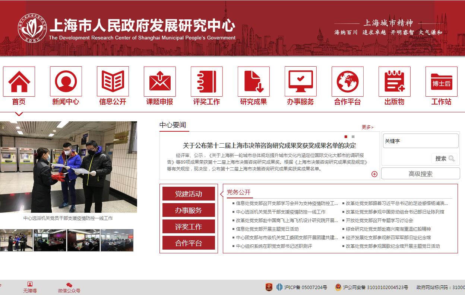Viewport: 465px width, 295px height.
Task: Click the 课题申报 envelope upload icon
Action: (160, 81)
